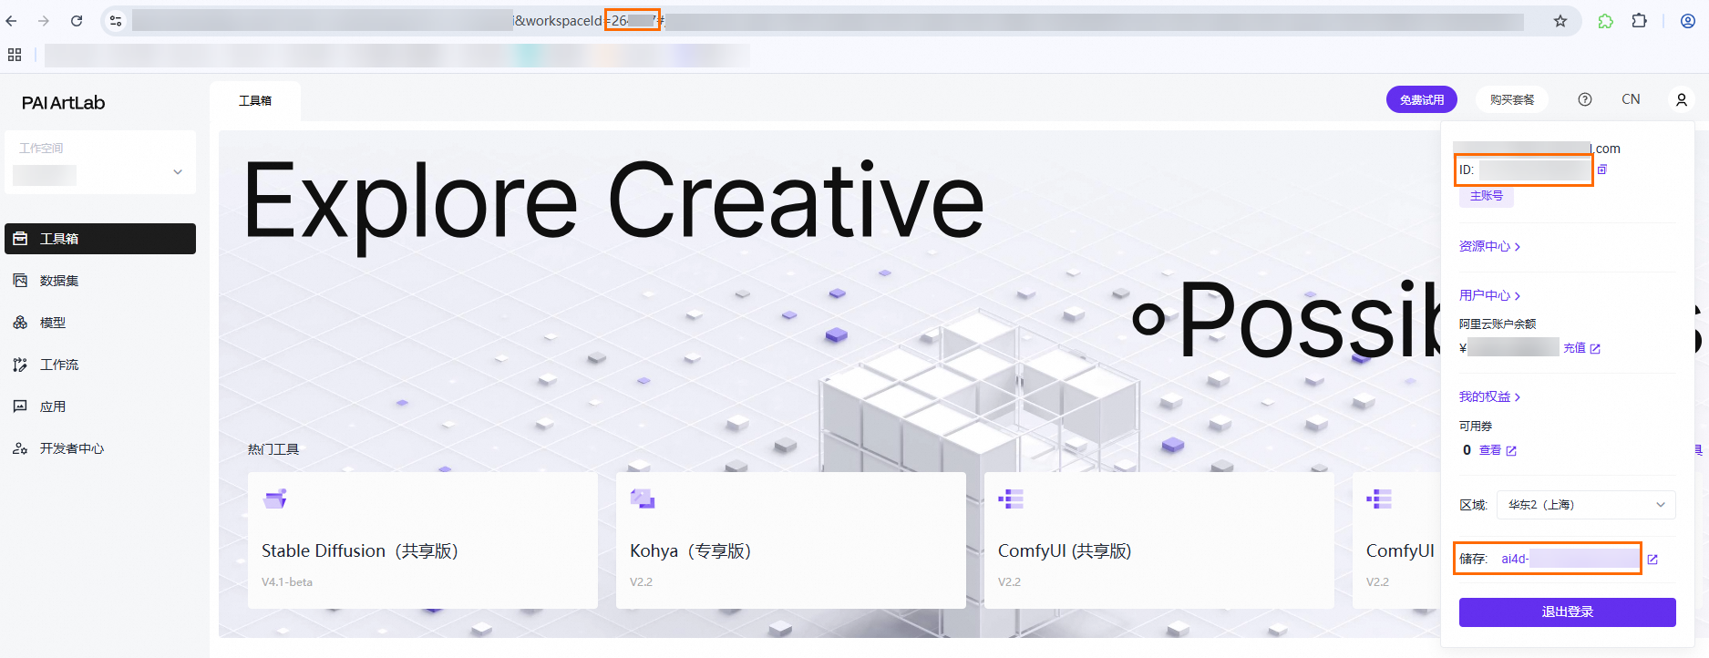Switch language via CN

click(1631, 99)
